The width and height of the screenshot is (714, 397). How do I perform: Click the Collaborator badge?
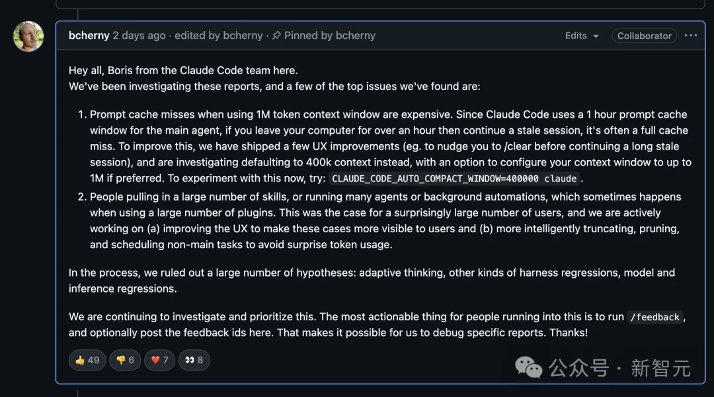644,36
